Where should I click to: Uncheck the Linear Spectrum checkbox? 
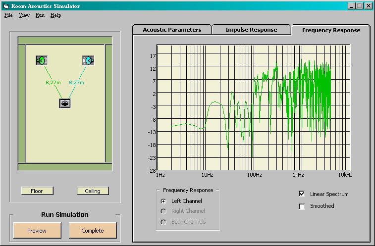click(302, 194)
